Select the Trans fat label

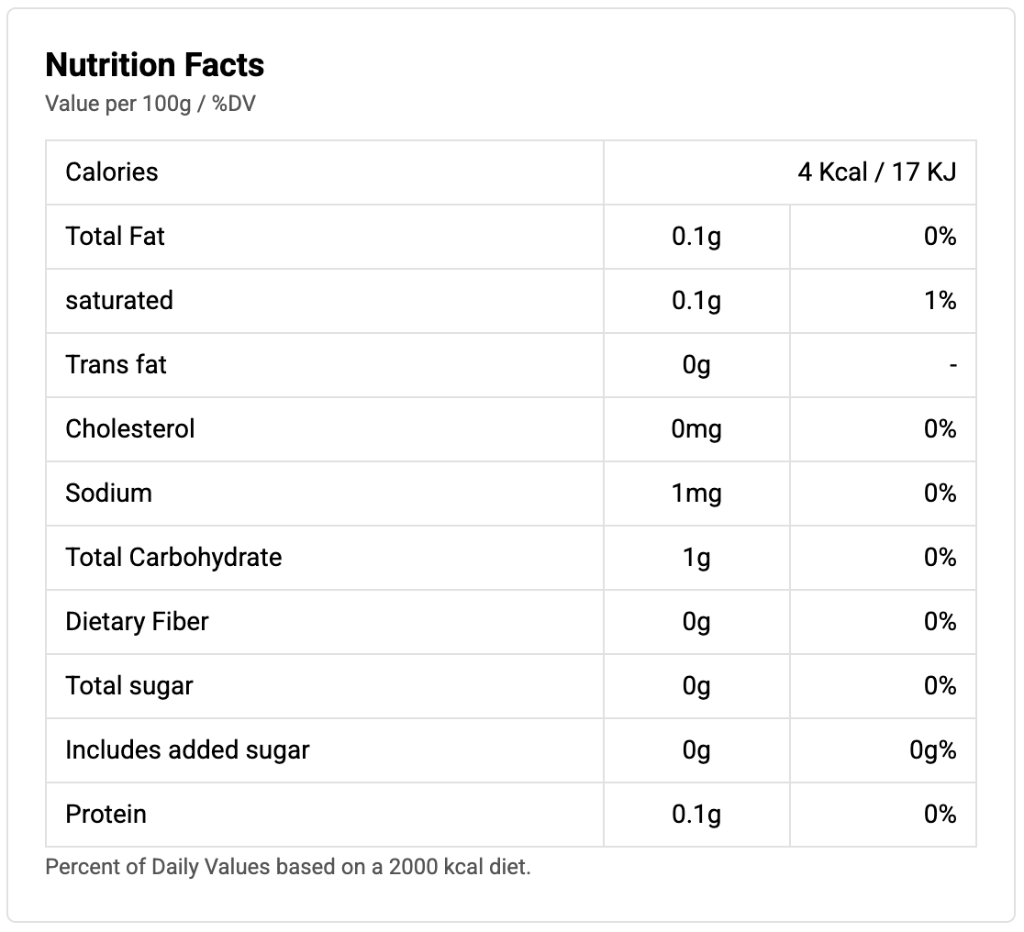point(116,365)
